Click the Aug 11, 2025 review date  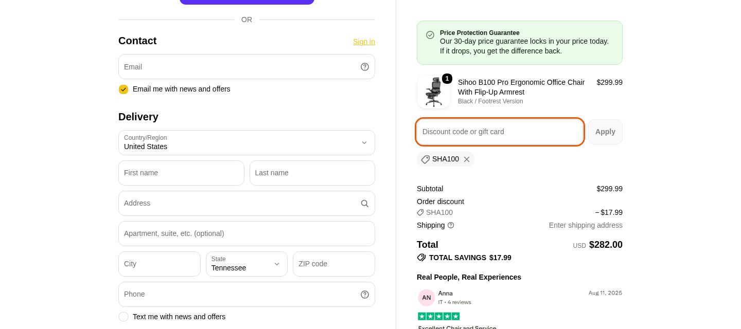click(x=605, y=293)
